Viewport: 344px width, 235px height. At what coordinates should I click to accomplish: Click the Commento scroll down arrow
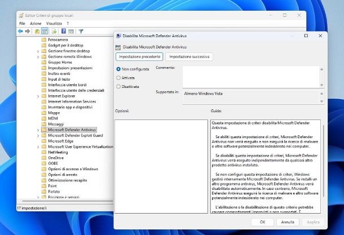321,85
